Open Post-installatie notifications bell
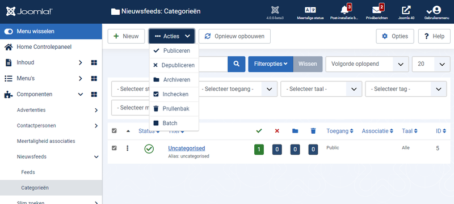The image size is (454, 204). point(344,12)
